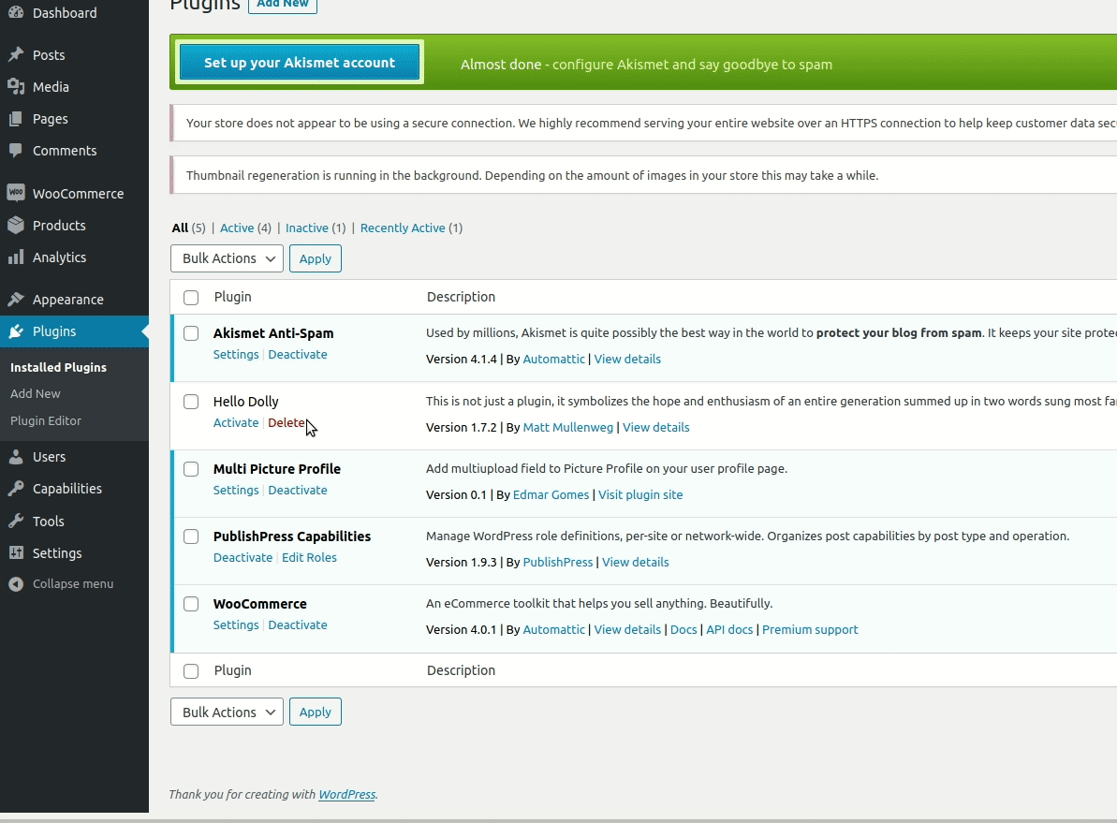1117x823 pixels.
Task: Click the Products box icon
Action: 16,225
